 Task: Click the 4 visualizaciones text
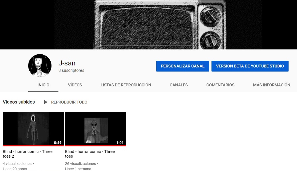click(17, 164)
